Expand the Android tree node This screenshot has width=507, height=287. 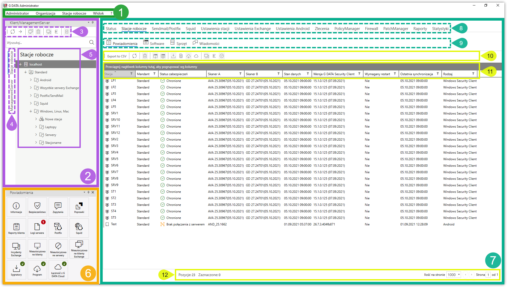(31, 80)
